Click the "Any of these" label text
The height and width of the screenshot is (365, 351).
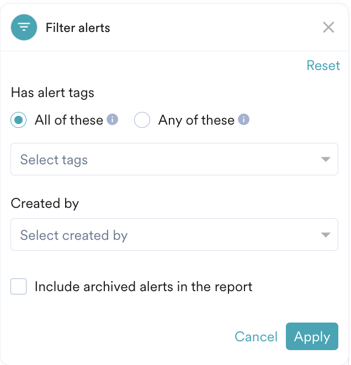pos(196,120)
